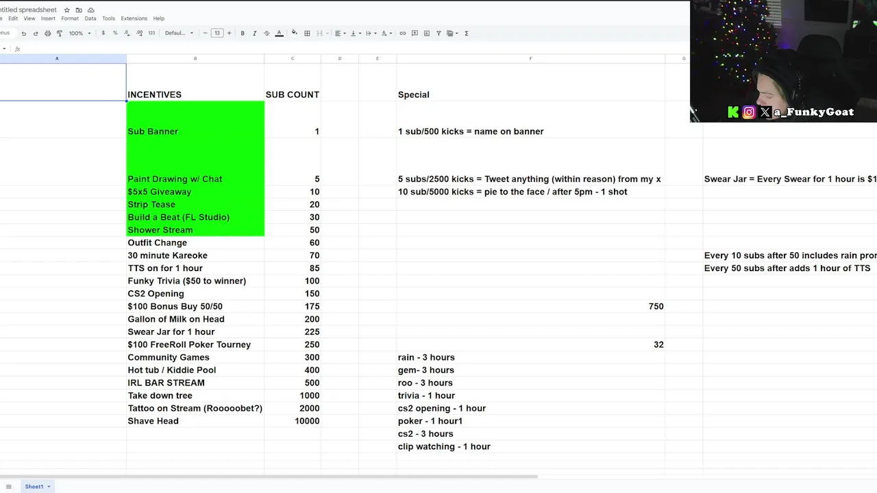The width and height of the screenshot is (877, 493).
Task: Select column C header
Action: click(293, 58)
